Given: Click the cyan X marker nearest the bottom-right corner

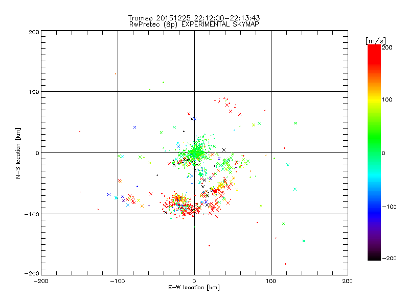Looking at the screenshot, I should (304, 241).
